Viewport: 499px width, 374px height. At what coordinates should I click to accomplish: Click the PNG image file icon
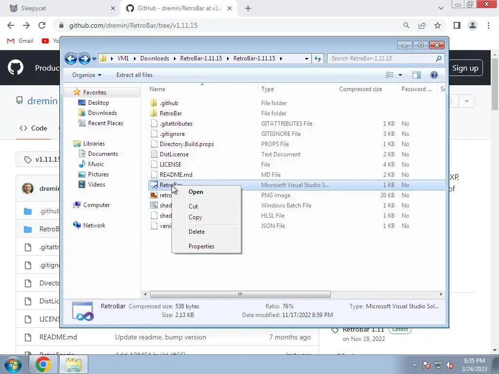(x=154, y=195)
